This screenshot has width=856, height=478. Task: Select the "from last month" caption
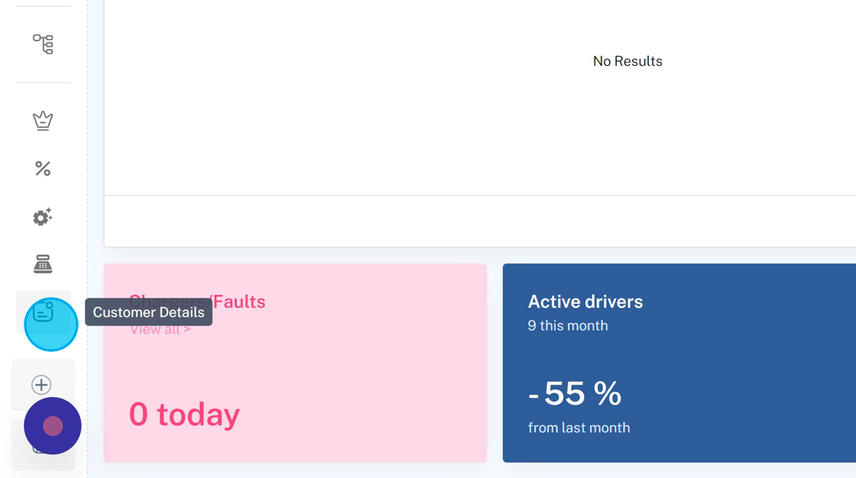pyautogui.click(x=579, y=428)
